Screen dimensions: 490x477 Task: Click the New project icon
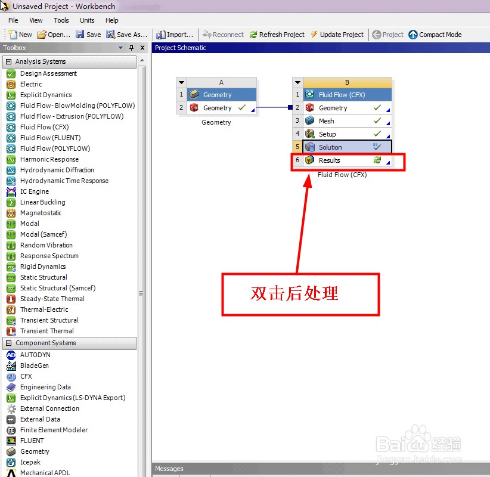[x=13, y=35]
